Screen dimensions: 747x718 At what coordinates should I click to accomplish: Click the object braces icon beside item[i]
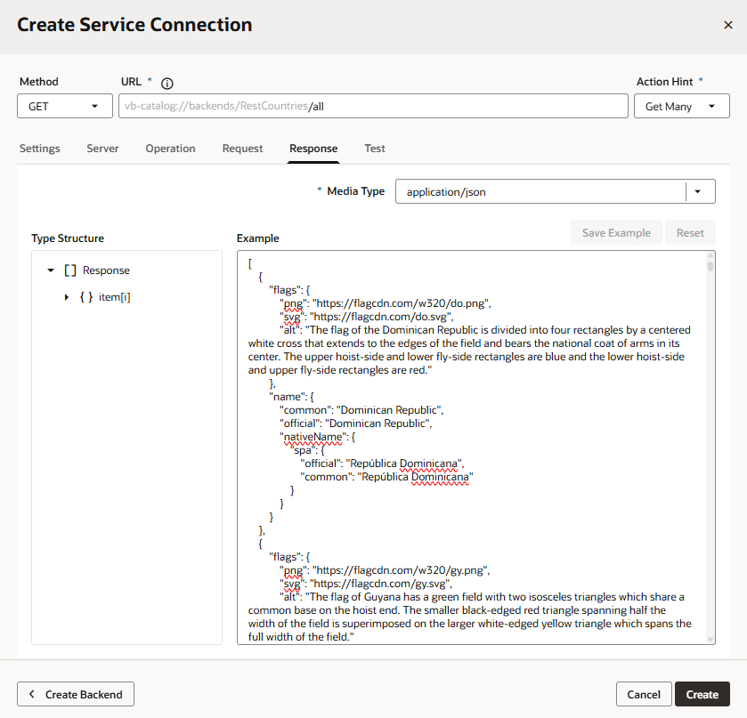coord(86,297)
